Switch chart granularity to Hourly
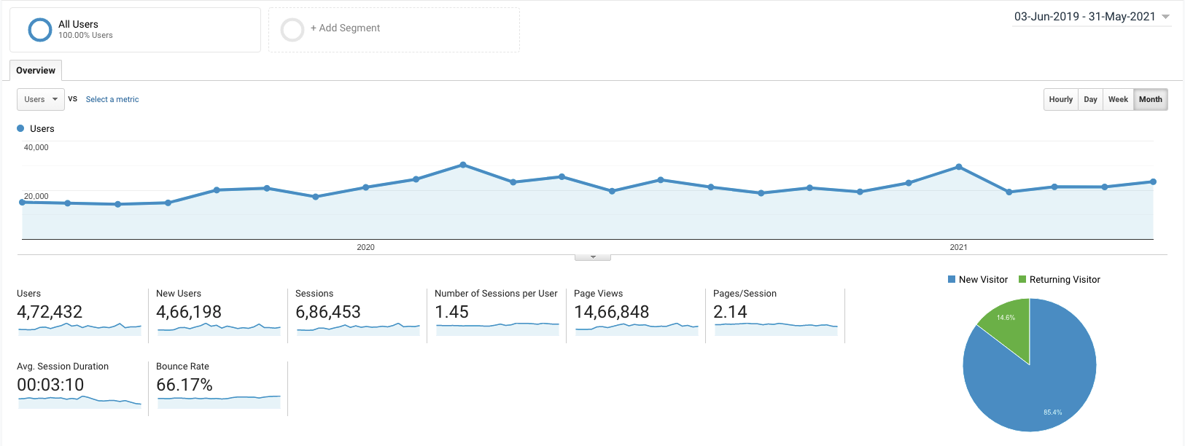 click(1060, 99)
